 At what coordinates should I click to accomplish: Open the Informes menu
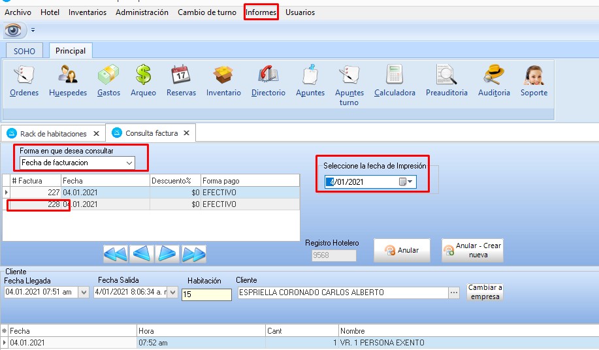(261, 12)
